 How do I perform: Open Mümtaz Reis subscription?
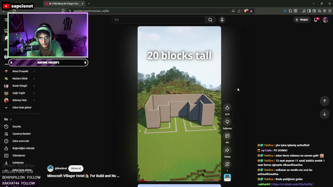(20, 100)
